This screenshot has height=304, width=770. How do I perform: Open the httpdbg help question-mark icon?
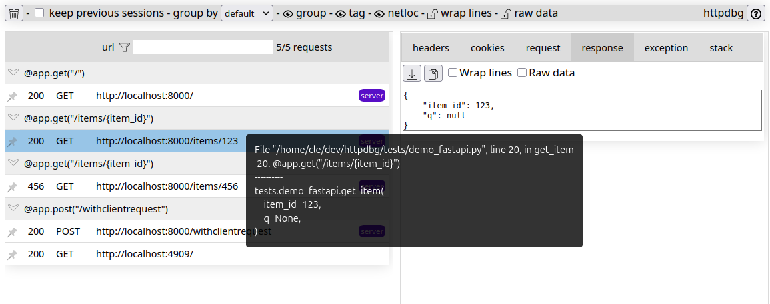(756, 13)
